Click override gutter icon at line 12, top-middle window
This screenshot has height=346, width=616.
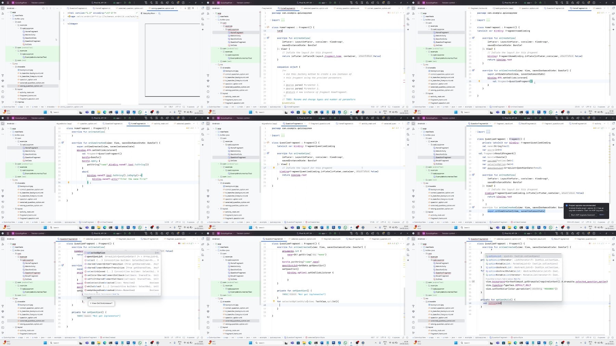tap(268, 38)
